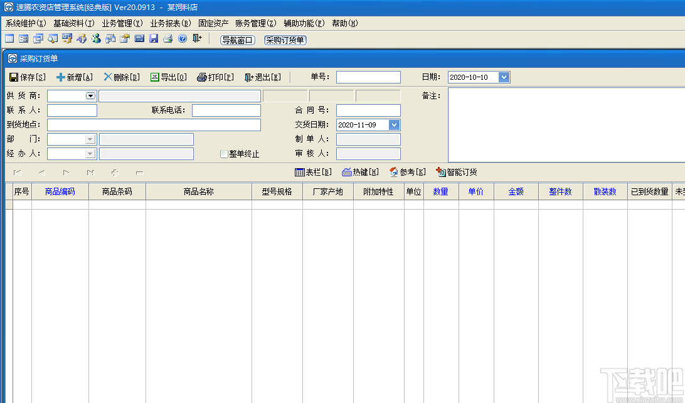
Task: Click the 合同号 input field
Action: pyautogui.click(x=368, y=110)
